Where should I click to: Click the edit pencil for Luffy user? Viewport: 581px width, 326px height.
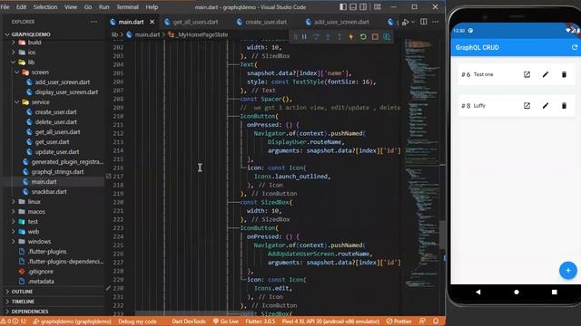(545, 105)
